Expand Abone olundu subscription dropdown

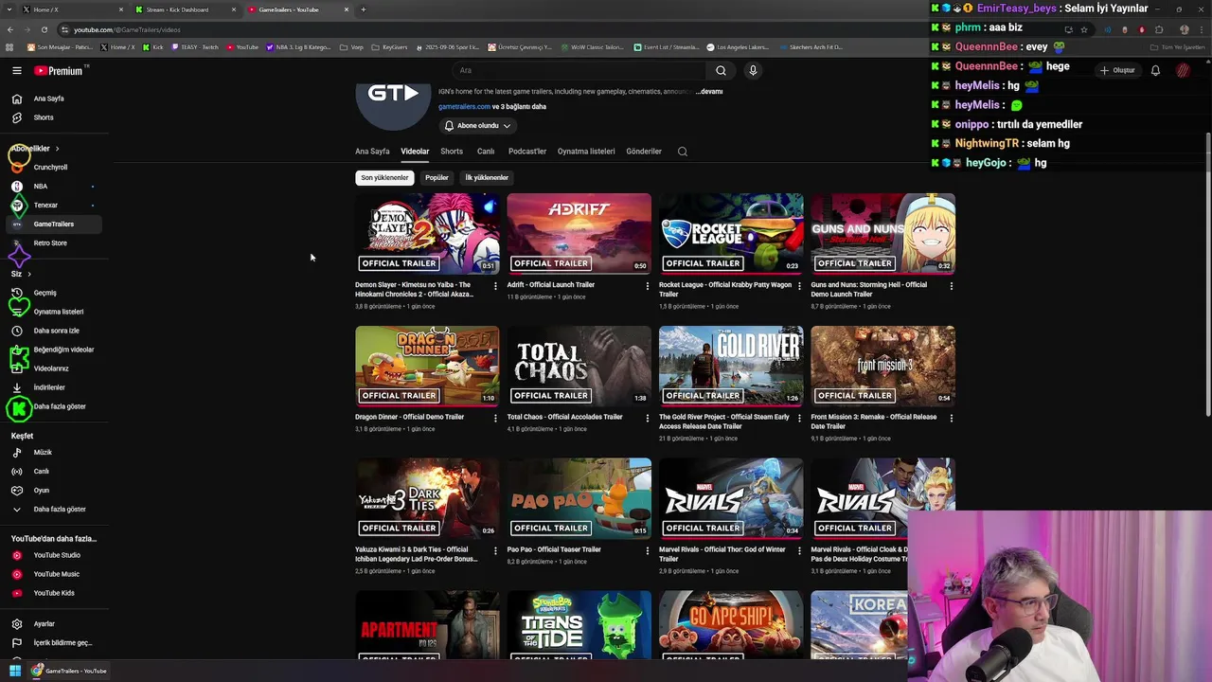[477, 126]
